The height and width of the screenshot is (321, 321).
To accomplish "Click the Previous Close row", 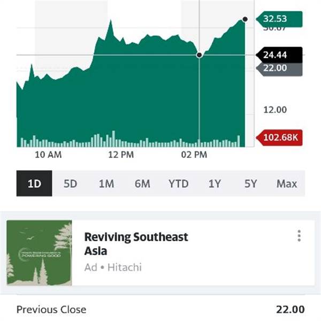I will (160, 309).
